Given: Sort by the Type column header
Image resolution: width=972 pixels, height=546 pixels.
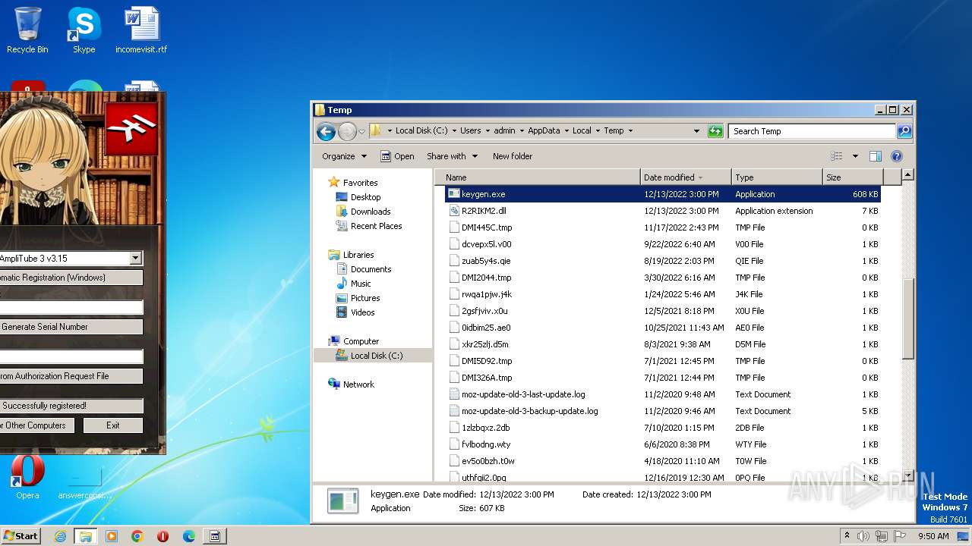Looking at the screenshot, I should pos(777,177).
